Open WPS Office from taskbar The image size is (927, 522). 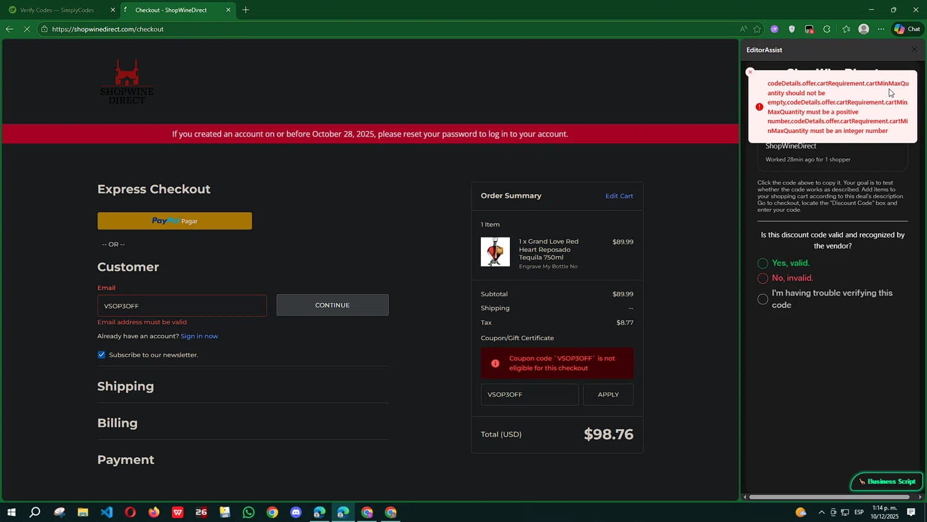coord(178,512)
